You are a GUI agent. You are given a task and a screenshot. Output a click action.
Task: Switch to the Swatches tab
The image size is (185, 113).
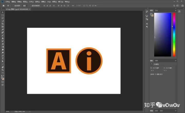coord(156,11)
